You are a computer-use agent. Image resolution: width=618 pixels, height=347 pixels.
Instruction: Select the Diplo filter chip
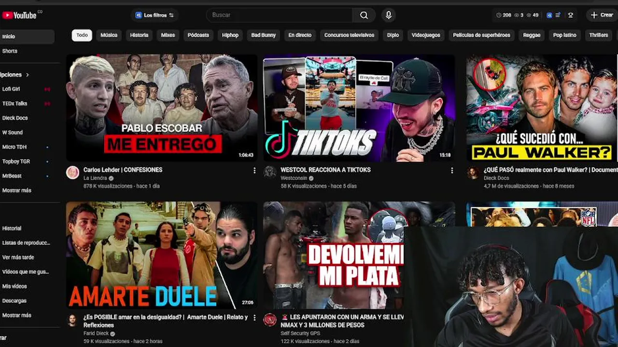393,35
